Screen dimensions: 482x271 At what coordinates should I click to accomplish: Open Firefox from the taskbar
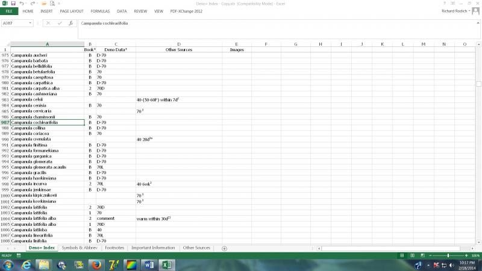click(96, 264)
